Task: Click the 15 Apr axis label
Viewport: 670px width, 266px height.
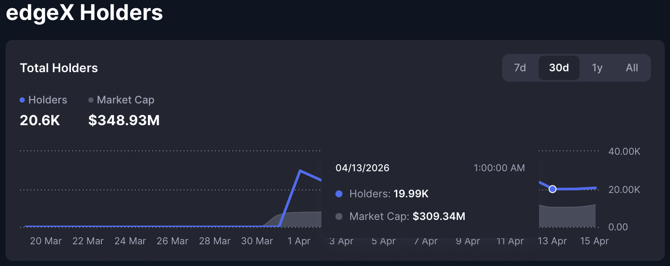Action: pos(594,241)
